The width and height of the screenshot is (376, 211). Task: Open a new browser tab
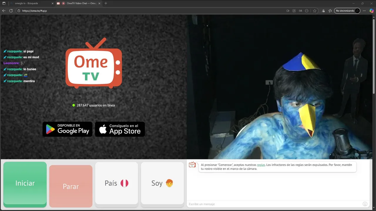click(106, 3)
